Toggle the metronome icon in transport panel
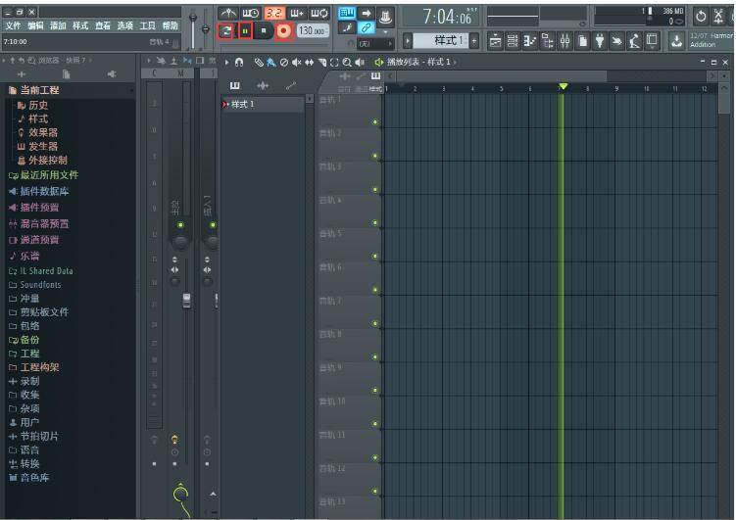This screenshot has height=520, width=736. (x=228, y=13)
